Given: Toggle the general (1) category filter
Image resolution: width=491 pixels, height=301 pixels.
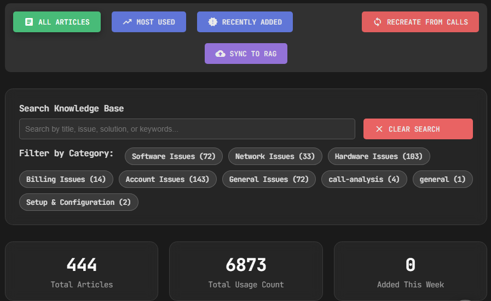Looking at the screenshot, I should pyautogui.click(x=442, y=179).
